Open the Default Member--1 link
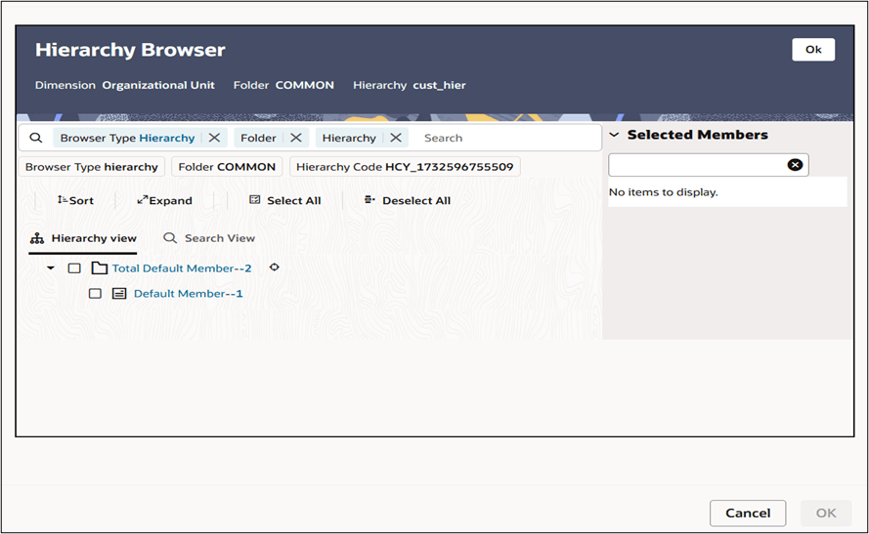The height and width of the screenshot is (534, 869). (189, 293)
